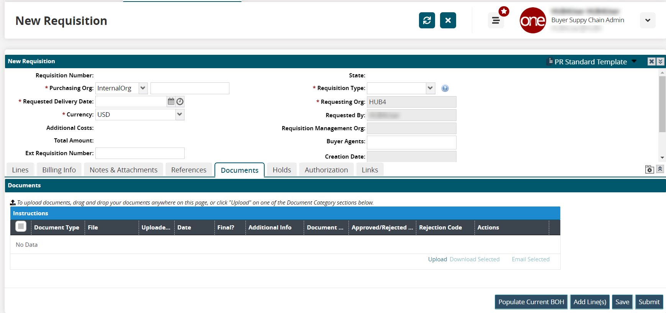Click the form's vertical scrollbar

coord(662,104)
